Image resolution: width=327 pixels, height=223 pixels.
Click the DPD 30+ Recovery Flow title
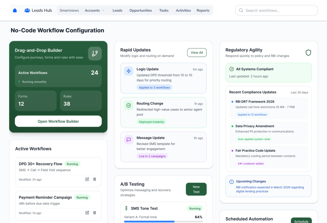pos(41,164)
